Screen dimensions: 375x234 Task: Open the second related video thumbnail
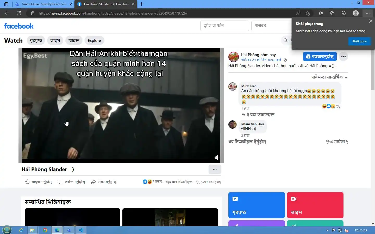point(170,217)
